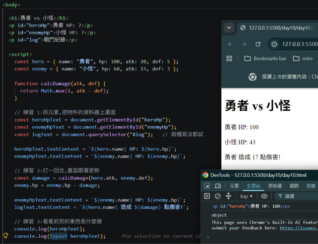
Task: Click the Chrome tab search dropdown chevron
Action: pyautogui.click(x=229, y=28)
